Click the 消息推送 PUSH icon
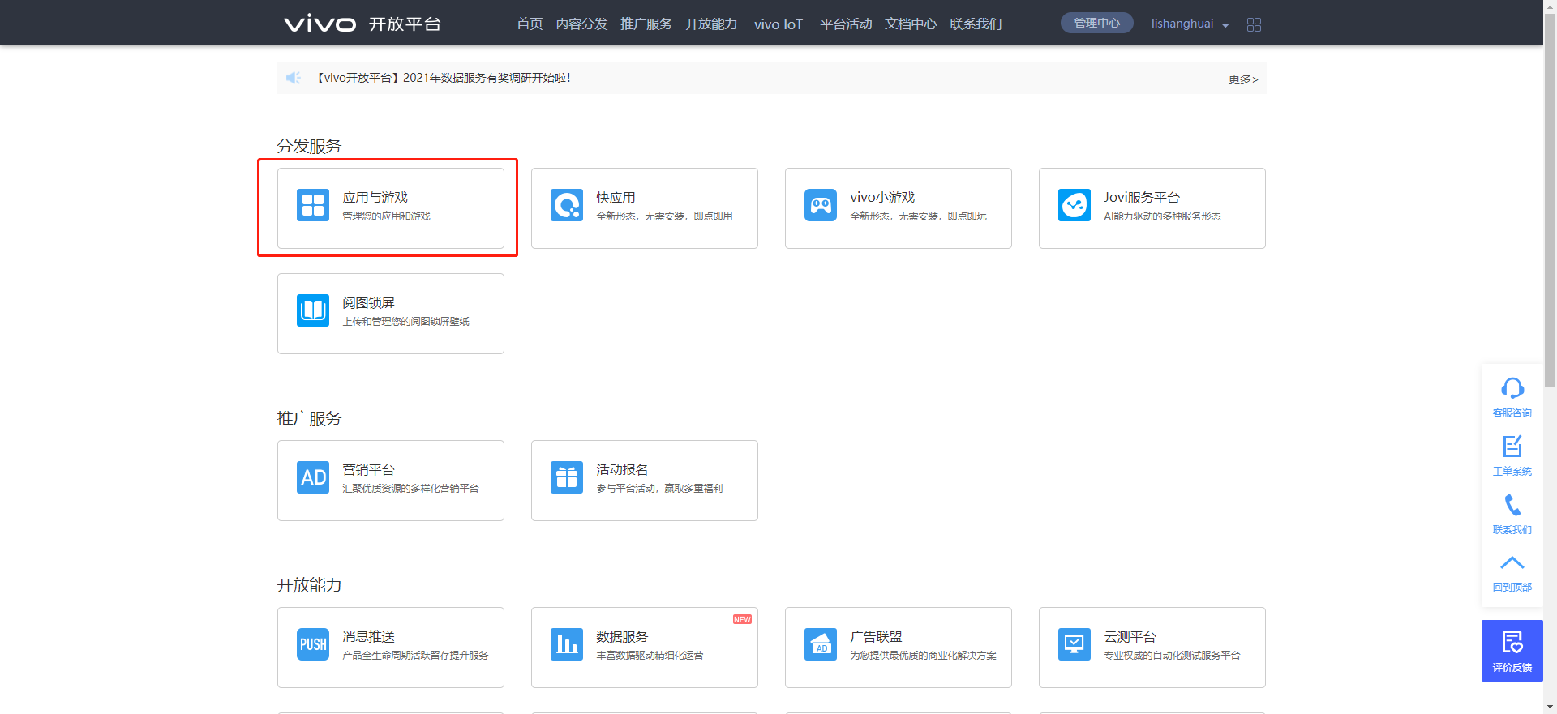This screenshot has height=714, width=1557. [313, 644]
